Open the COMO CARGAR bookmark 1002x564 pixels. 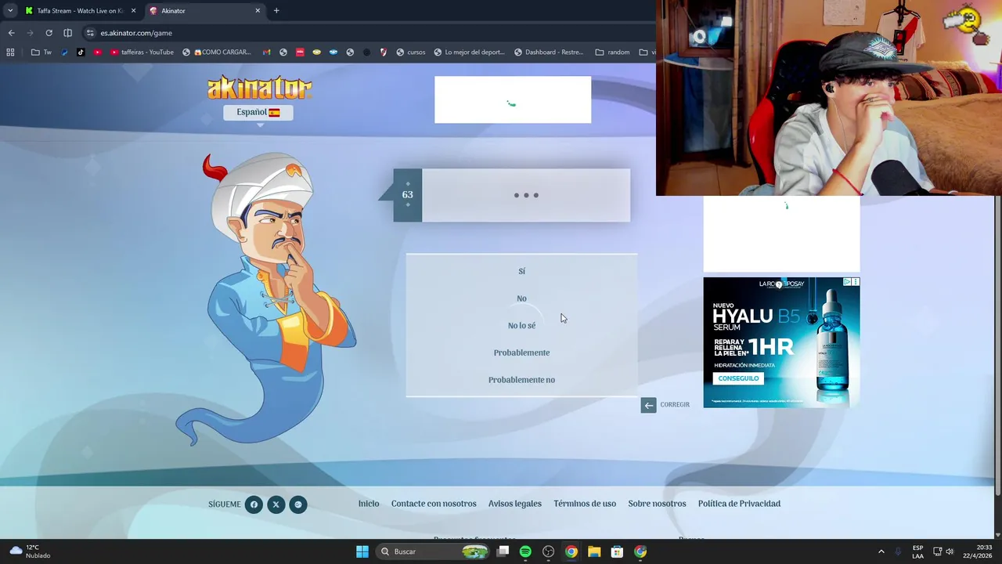coord(217,52)
